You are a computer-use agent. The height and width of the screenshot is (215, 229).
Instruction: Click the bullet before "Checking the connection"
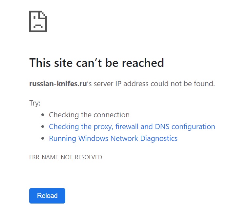tap(43, 115)
